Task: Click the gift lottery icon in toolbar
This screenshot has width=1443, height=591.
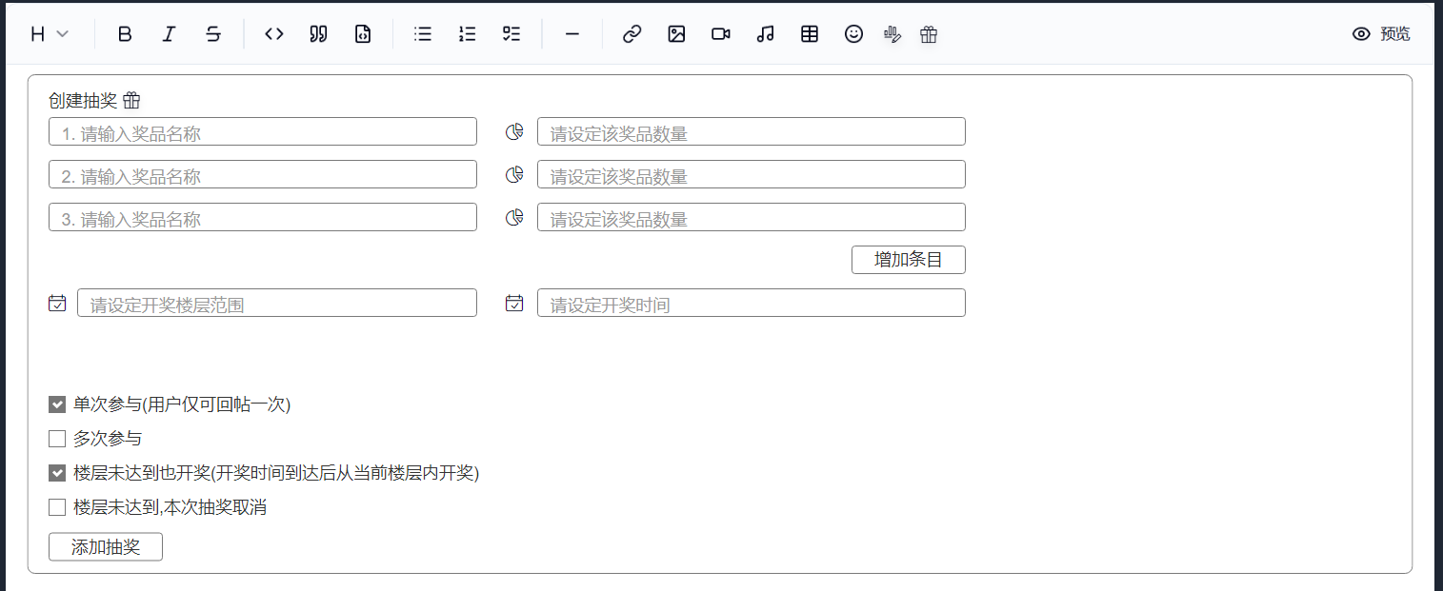Action: (929, 35)
